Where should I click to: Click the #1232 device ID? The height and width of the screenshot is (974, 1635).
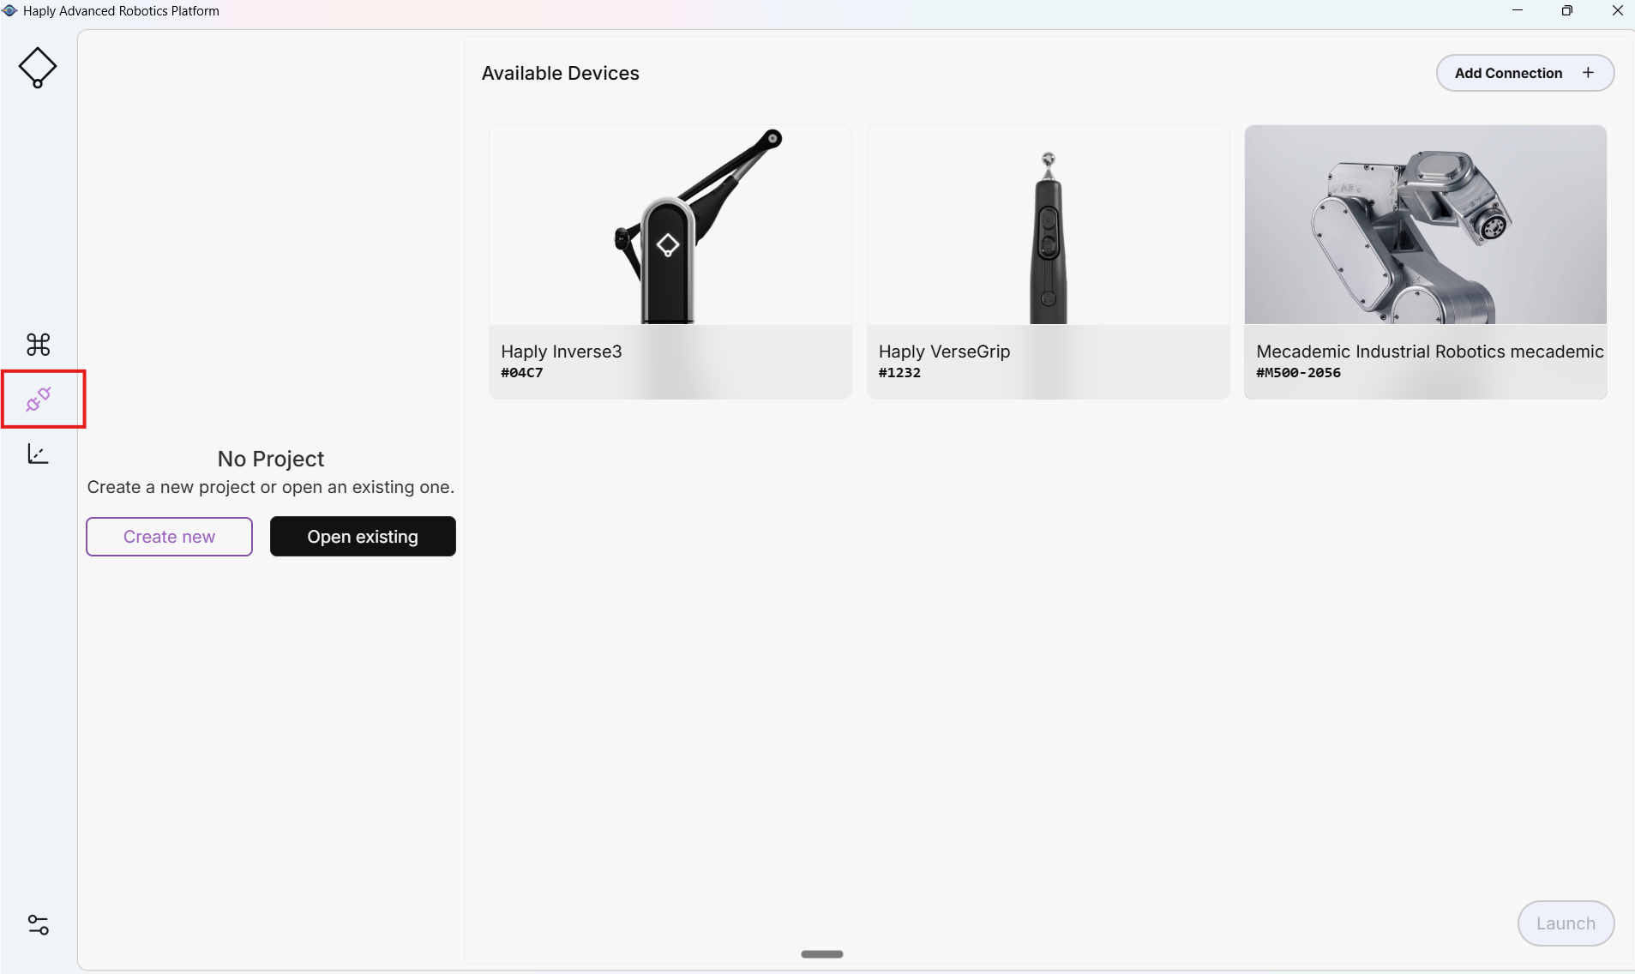[x=899, y=373]
